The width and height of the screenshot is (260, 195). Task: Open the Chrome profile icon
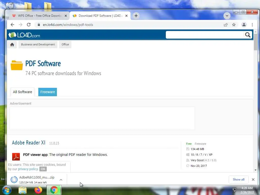[244, 25]
